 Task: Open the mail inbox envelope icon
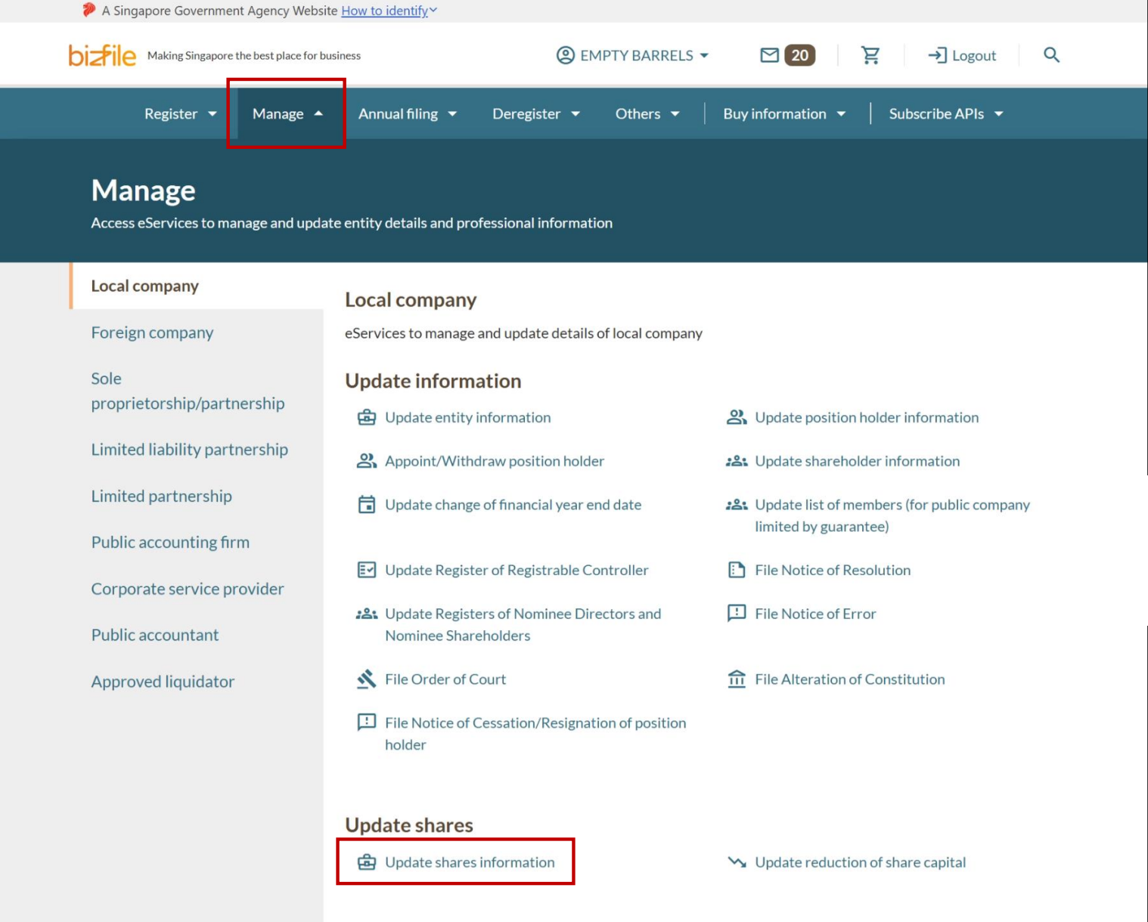click(x=769, y=55)
